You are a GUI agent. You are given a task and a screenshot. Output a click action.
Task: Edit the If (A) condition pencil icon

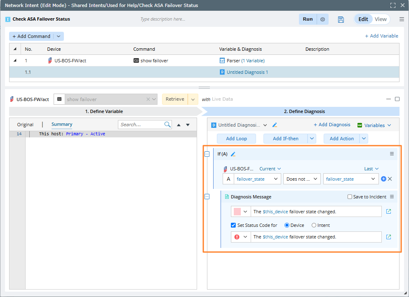233,154
